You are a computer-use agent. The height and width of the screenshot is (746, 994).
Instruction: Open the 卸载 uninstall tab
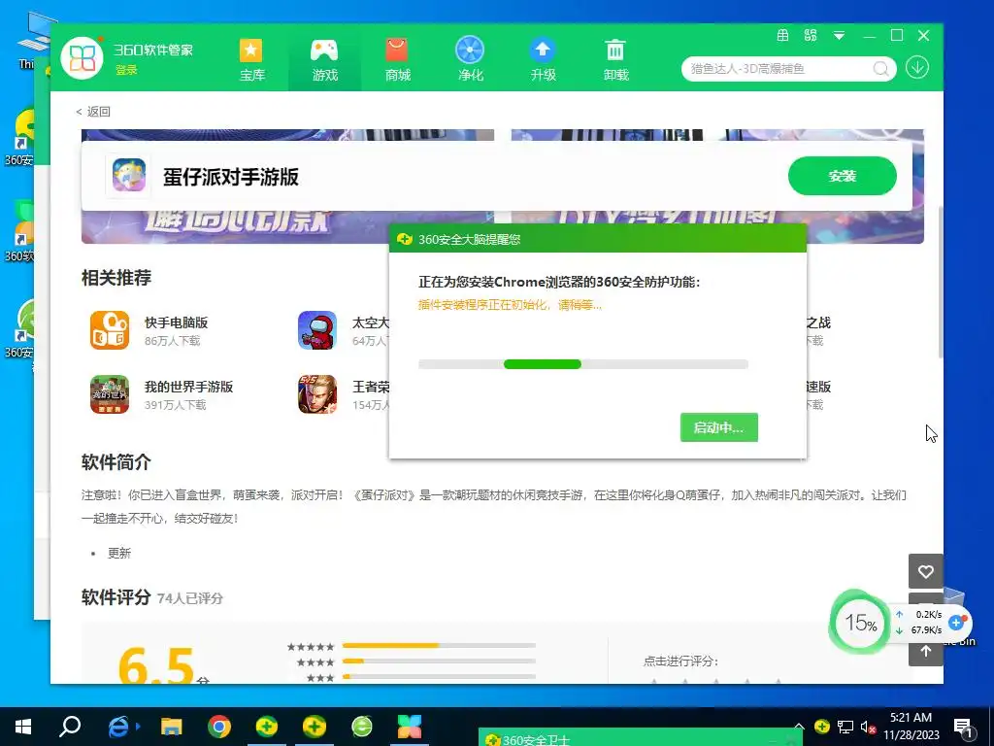(615, 59)
